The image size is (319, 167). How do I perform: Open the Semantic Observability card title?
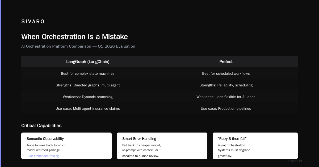click(45, 139)
